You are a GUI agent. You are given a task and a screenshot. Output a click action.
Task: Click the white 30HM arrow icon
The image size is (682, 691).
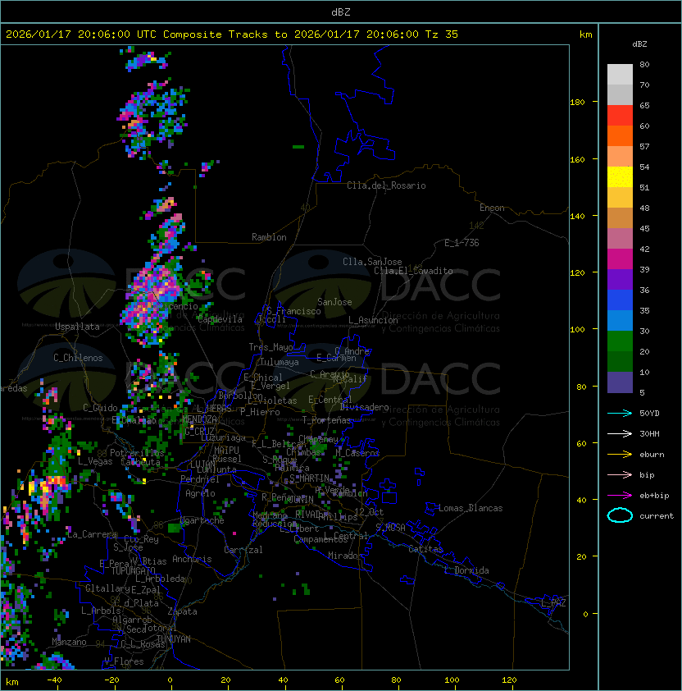pyautogui.click(x=620, y=433)
